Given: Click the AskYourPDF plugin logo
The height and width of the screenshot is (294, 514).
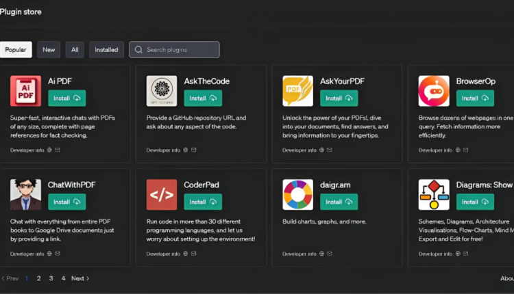Looking at the screenshot, I should (x=297, y=91).
